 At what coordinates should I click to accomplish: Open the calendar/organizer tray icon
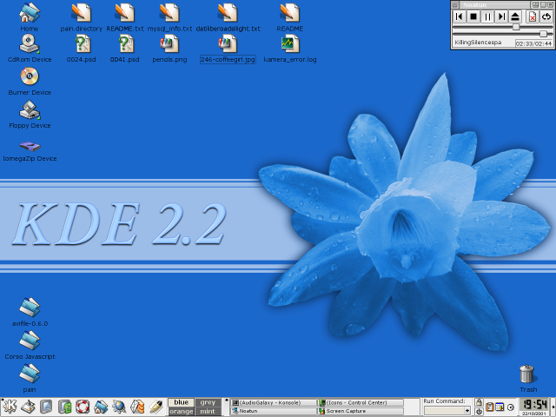[500, 407]
